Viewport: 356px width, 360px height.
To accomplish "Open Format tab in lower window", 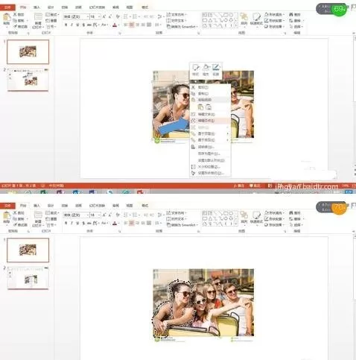I will [x=144, y=206].
